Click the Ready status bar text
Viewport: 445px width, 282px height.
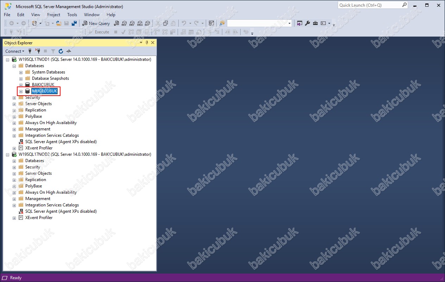(16, 278)
